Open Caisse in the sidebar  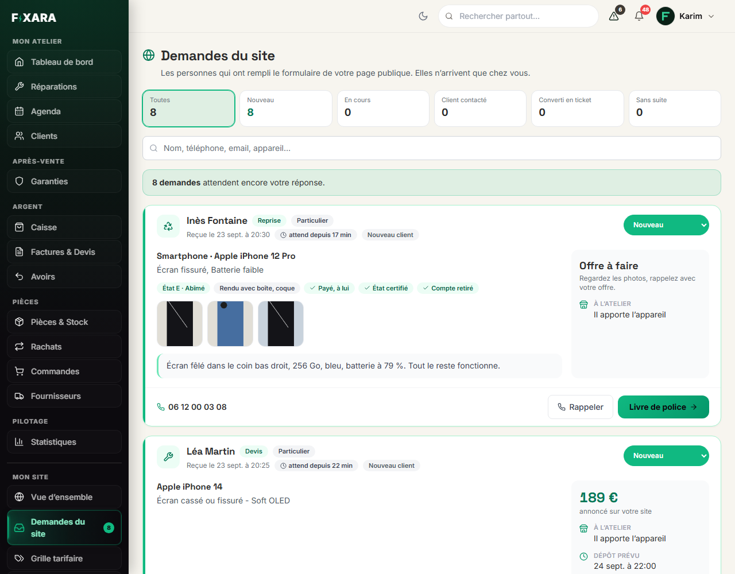64,227
